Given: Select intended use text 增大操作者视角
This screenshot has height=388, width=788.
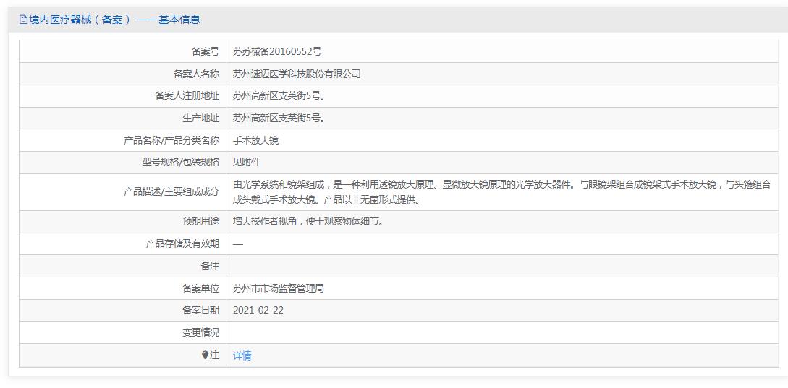Looking at the screenshot, I should click(x=310, y=221).
